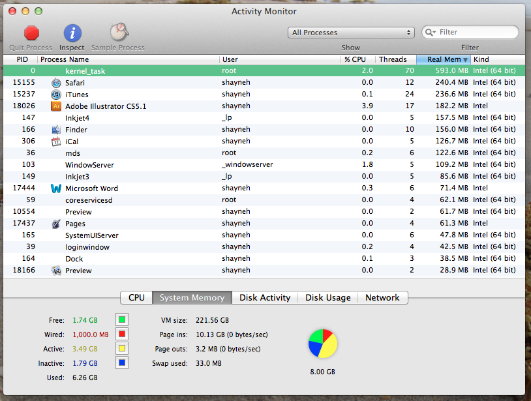
Task: Click the 593.0 MB real memory value
Action: pos(452,70)
